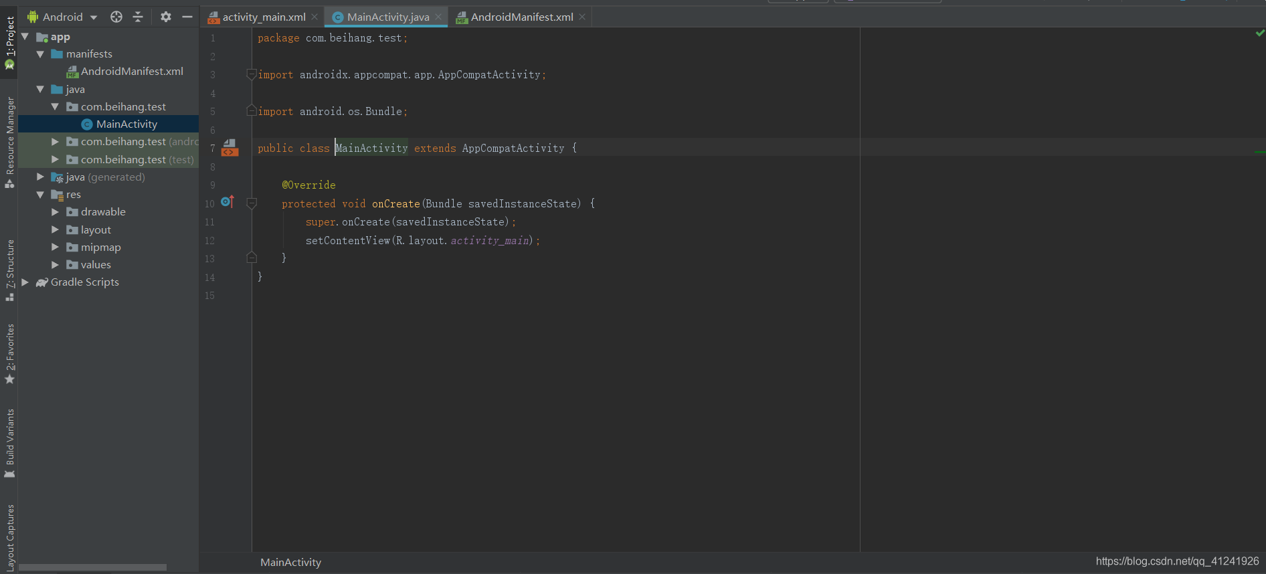Open the Android project view dropdown
Screen dimensions: 1266x574
tap(63, 17)
